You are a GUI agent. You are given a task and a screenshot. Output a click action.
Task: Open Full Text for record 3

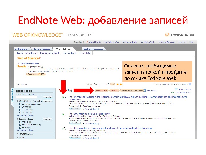point(75,137)
